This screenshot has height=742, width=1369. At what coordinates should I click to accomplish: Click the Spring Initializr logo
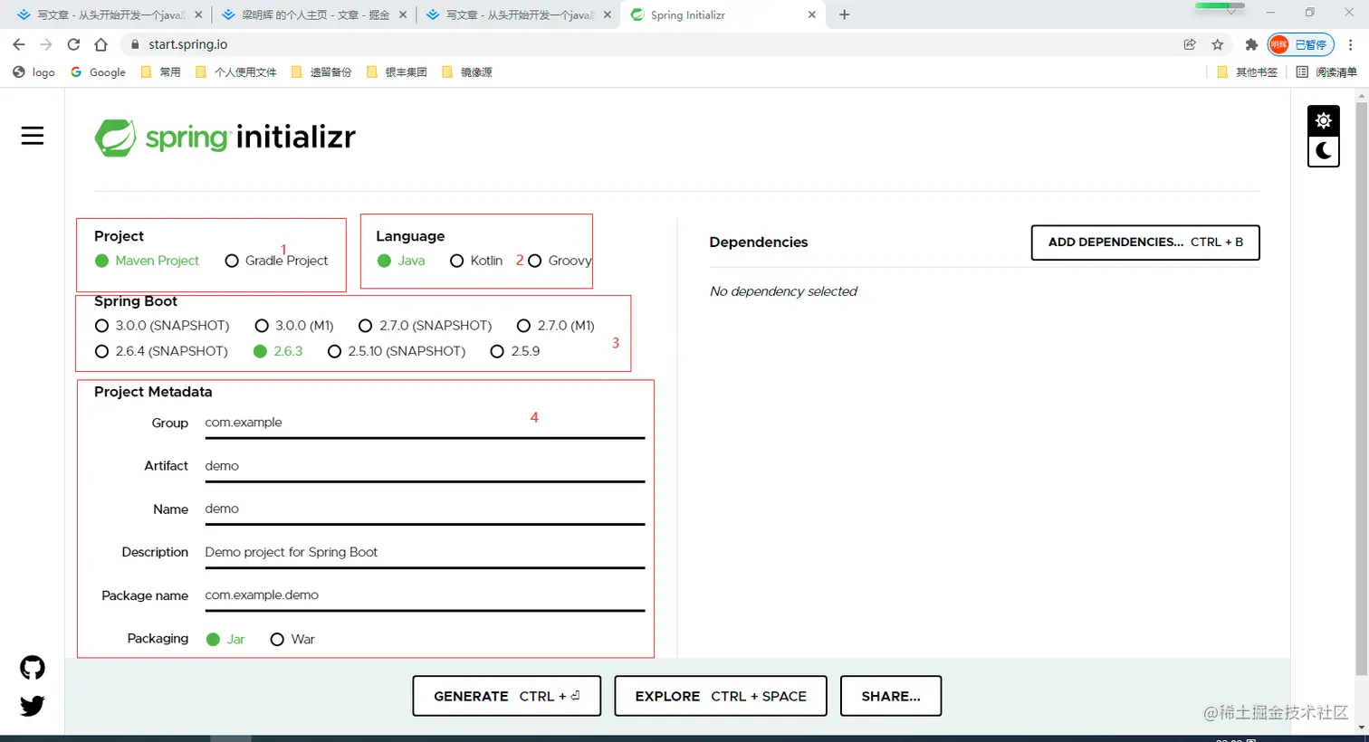coord(225,138)
